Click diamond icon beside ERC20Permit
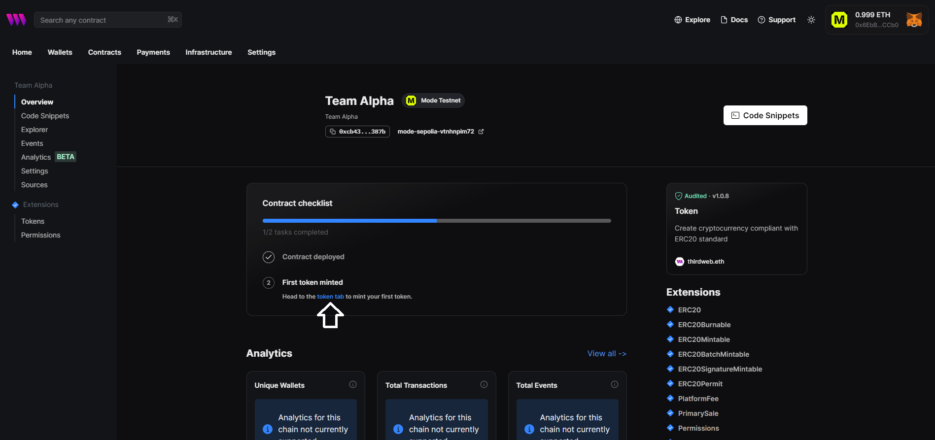The width and height of the screenshot is (935, 440). coord(670,383)
